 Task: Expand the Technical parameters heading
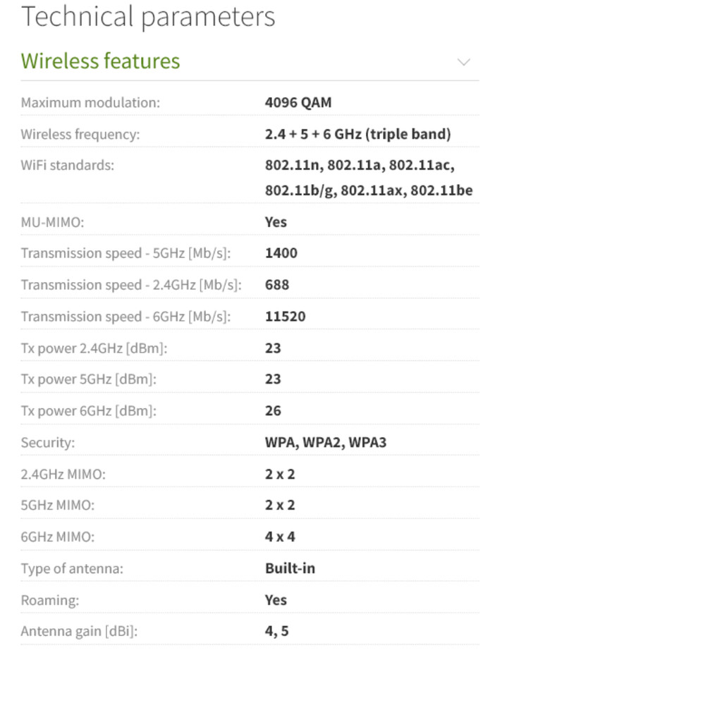point(148,17)
